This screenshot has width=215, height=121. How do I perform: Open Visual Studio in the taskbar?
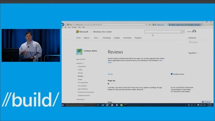coord(112,105)
